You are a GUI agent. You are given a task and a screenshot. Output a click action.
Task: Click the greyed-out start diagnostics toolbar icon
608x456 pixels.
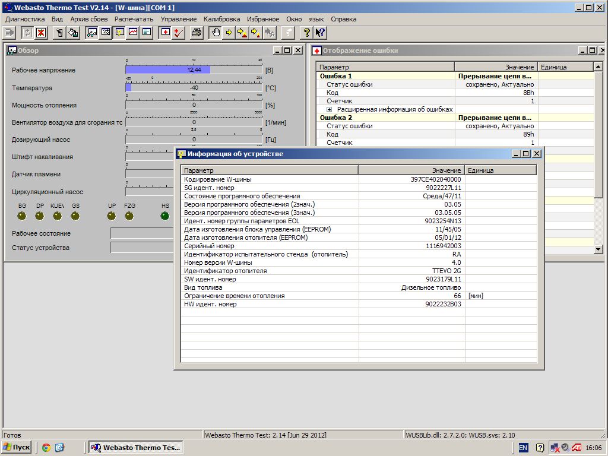point(9,33)
